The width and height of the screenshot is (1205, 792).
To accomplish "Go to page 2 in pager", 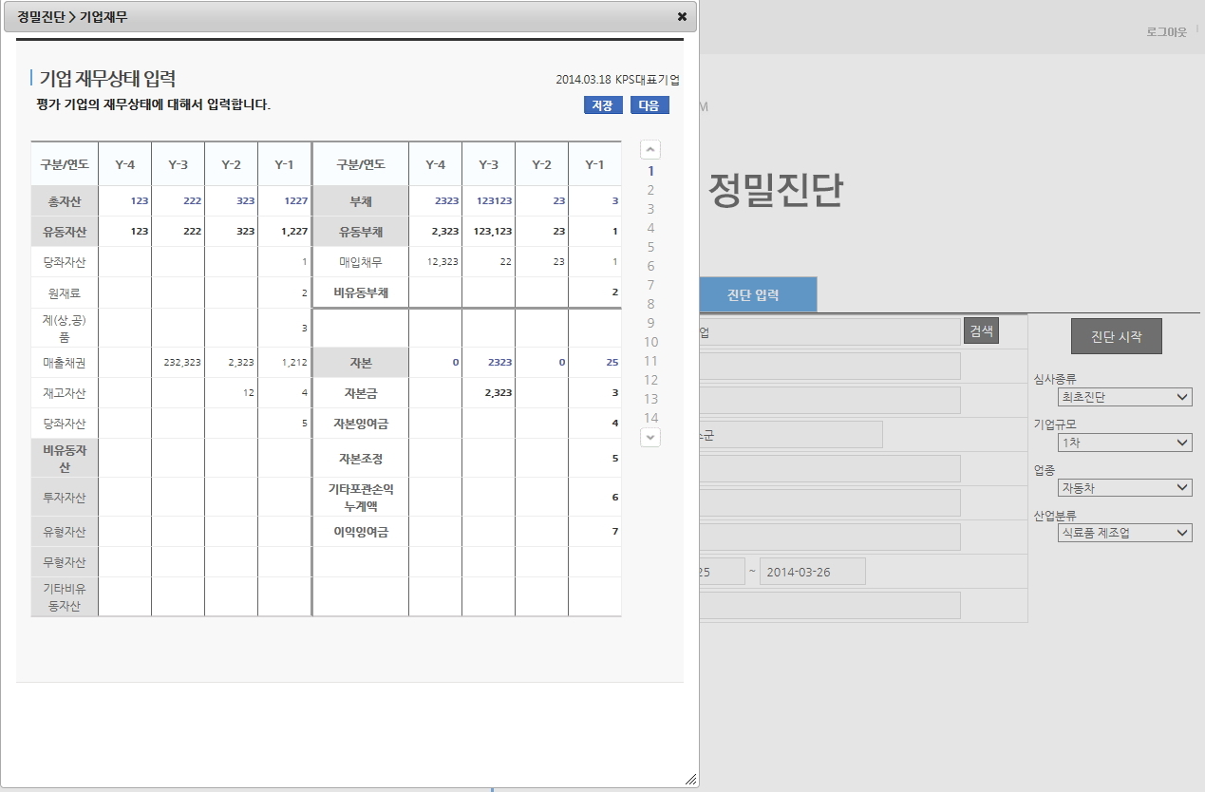I will click(650, 190).
